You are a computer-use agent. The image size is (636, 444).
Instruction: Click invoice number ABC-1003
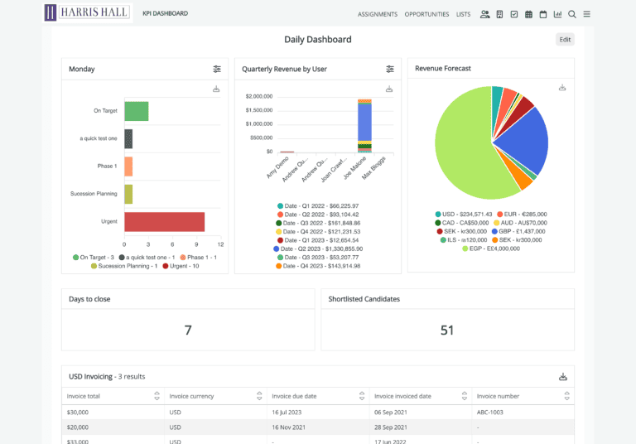point(490,413)
